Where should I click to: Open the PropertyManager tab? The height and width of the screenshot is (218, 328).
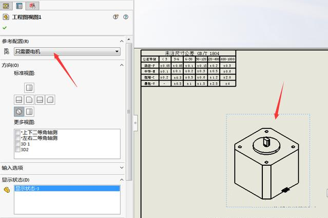point(19,6)
